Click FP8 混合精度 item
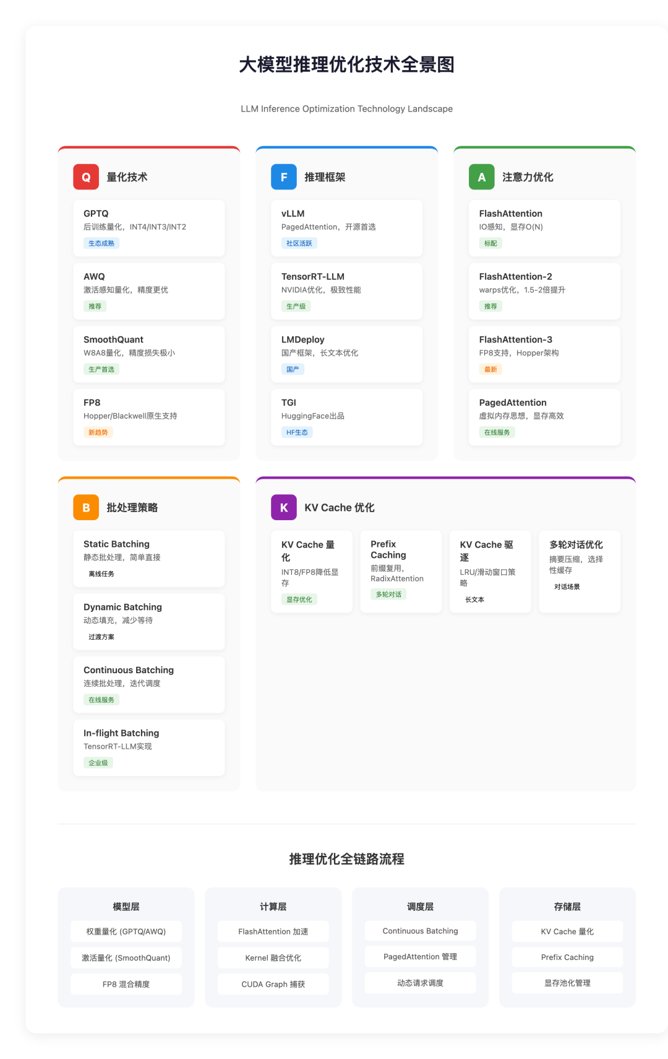This screenshot has height=1059, width=668. click(126, 984)
